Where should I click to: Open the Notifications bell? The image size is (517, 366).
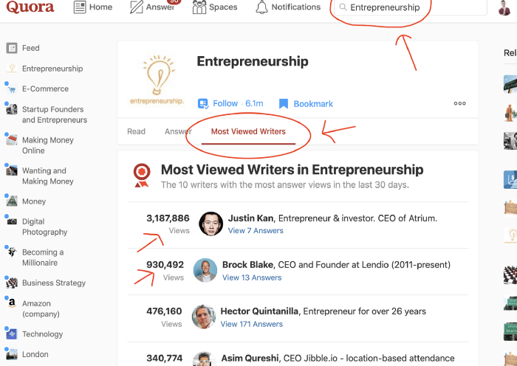click(x=261, y=7)
